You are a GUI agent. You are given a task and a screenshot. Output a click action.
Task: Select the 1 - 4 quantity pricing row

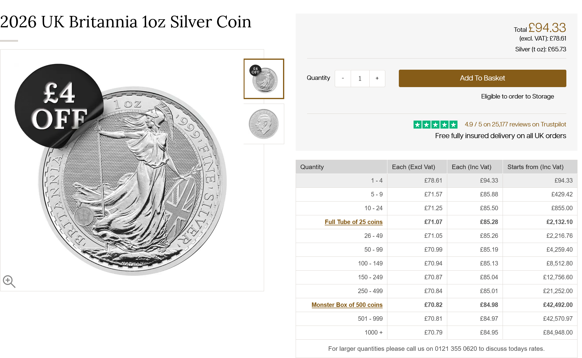[x=436, y=181]
